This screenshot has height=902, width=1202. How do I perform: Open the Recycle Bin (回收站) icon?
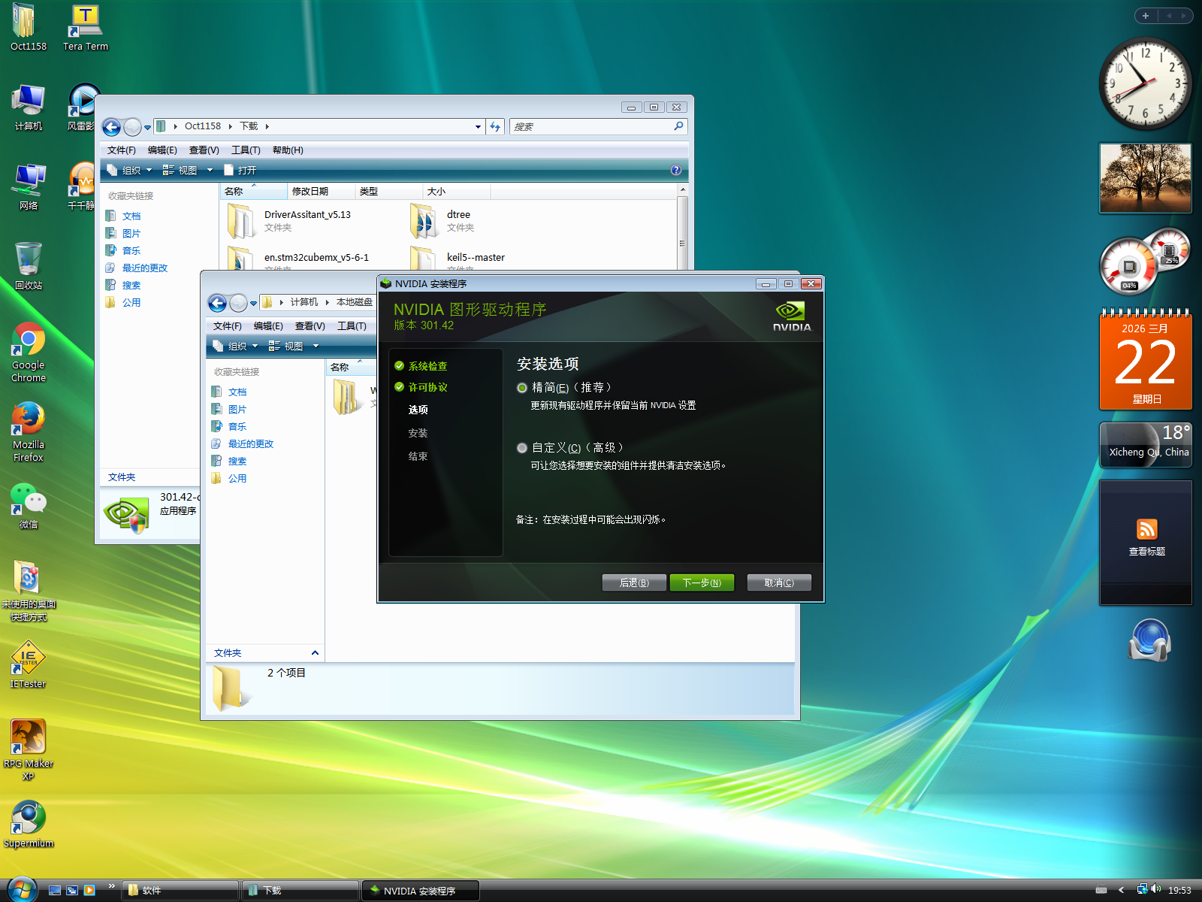pos(29,260)
